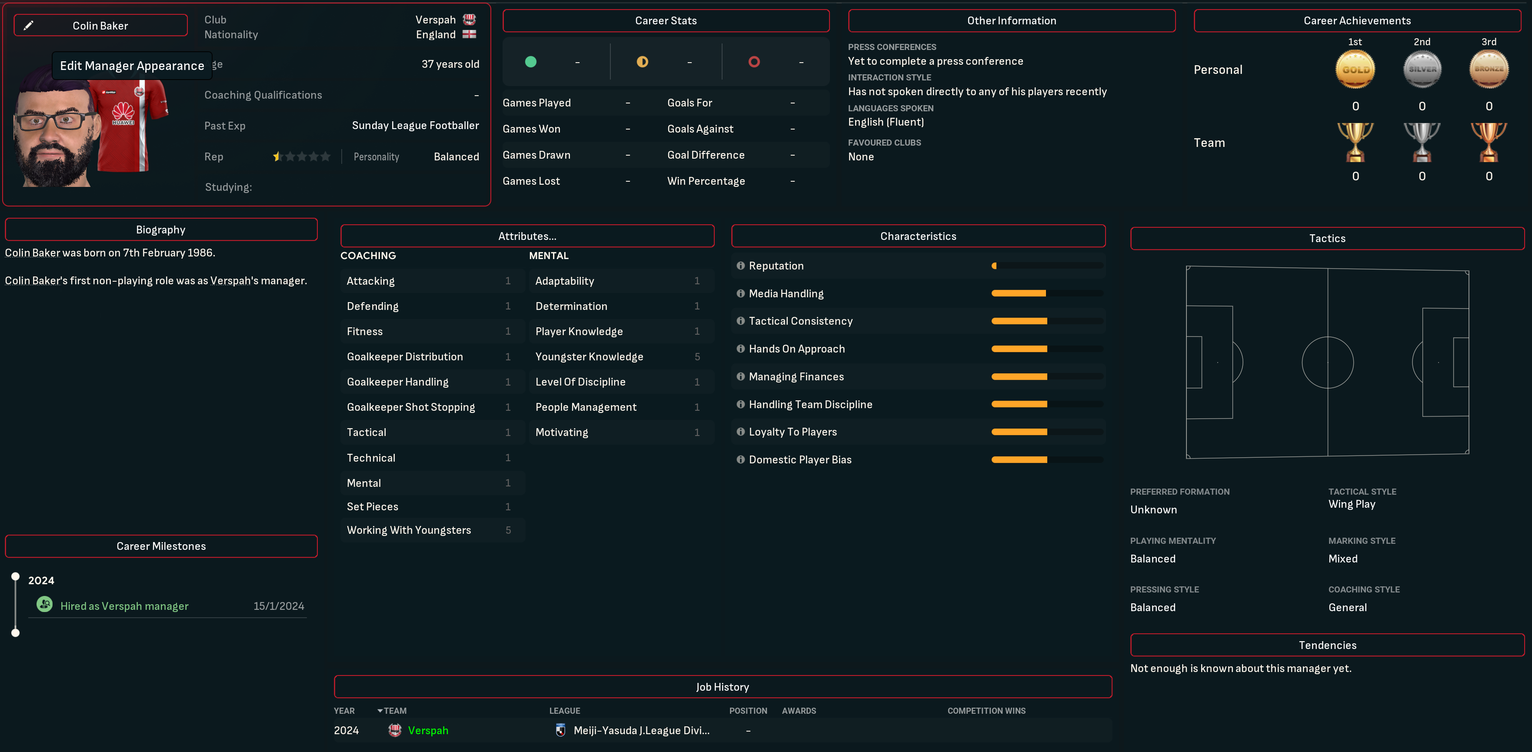Click the info icon next to Domestic Player Bias
The width and height of the screenshot is (1532, 752).
[x=740, y=459]
